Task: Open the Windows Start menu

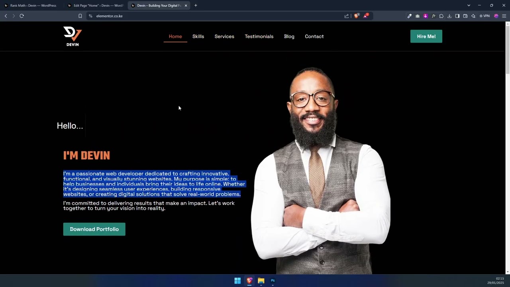Action: click(237, 281)
